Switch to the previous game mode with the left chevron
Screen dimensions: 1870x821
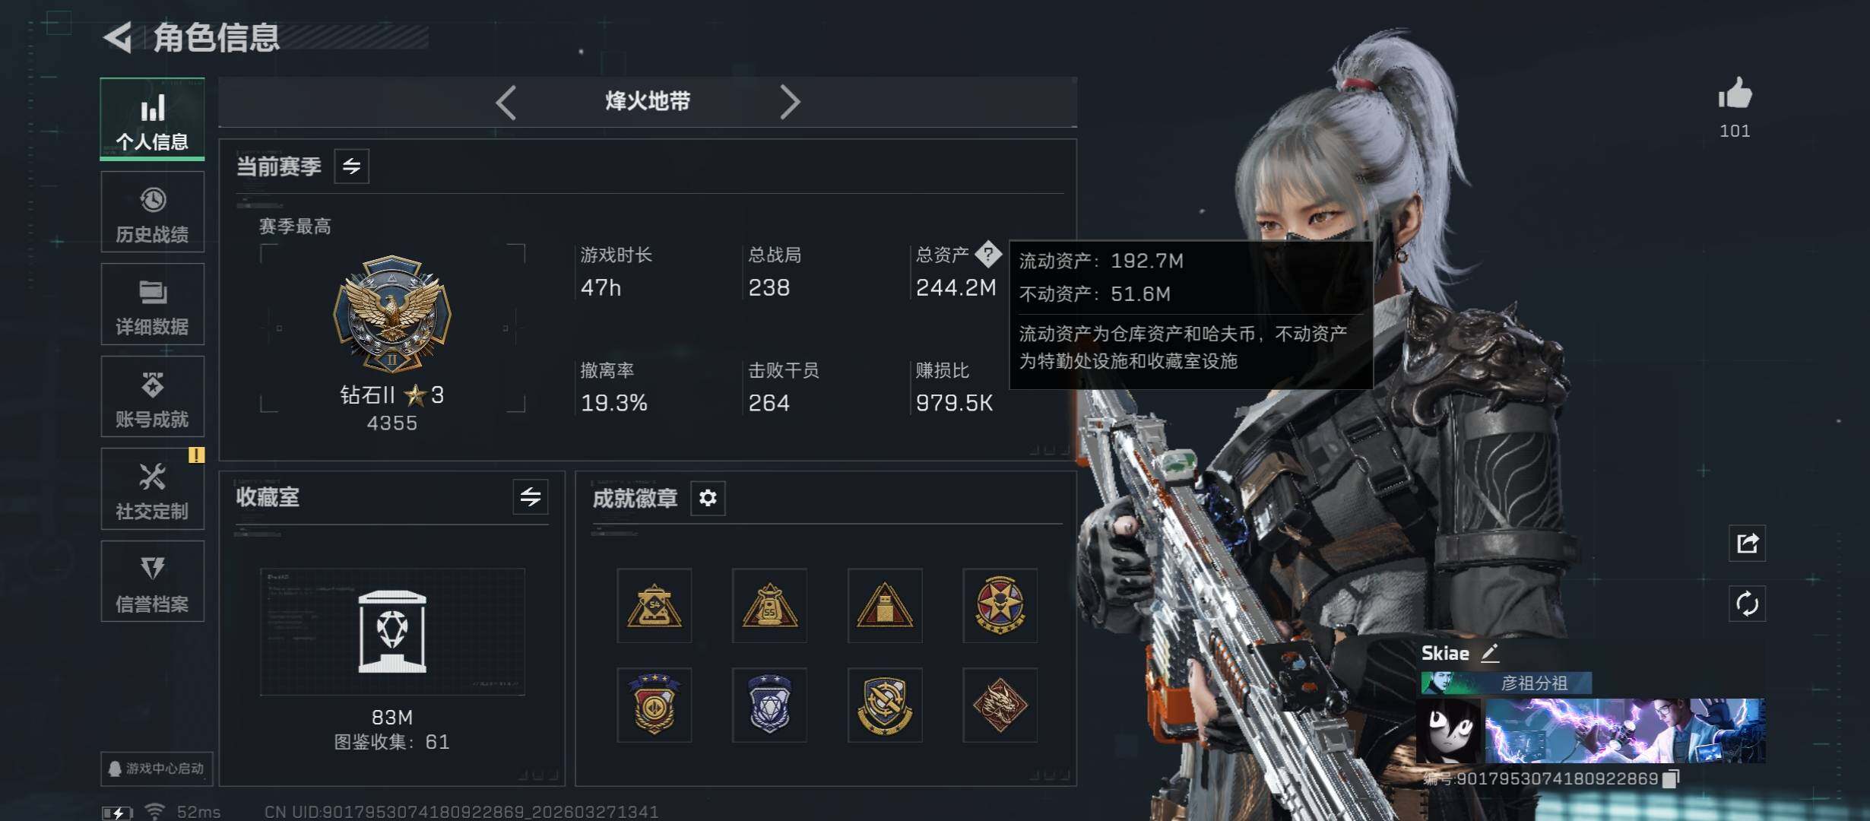coord(506,102)
